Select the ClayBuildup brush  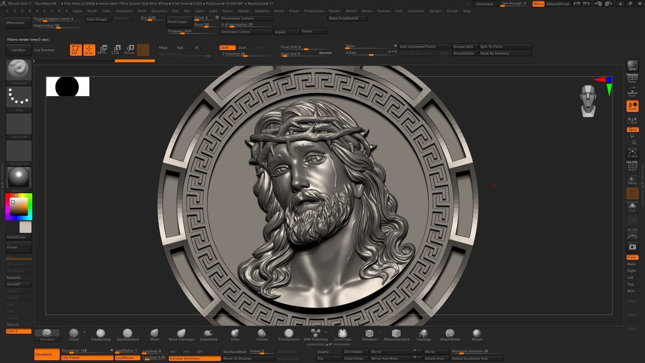101,335
